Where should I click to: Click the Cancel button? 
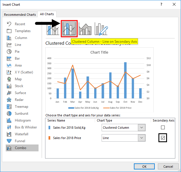(x=168, y=167)
